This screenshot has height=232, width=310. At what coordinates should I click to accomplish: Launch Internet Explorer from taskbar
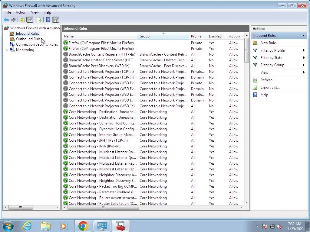(x=27, y=226)
